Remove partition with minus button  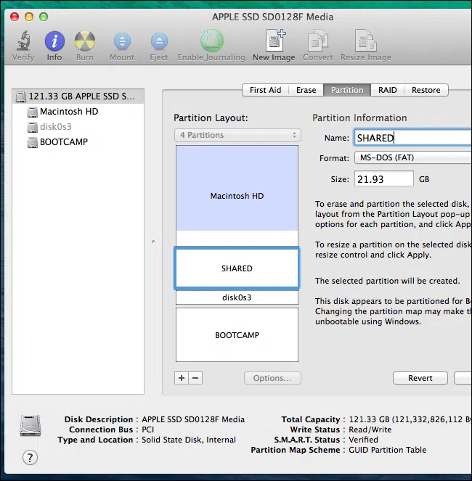click(195, 378)
